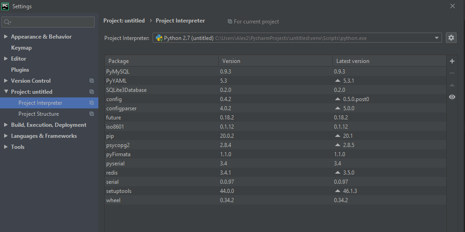
Task: Select the serial package row
Action: (275, 182)
